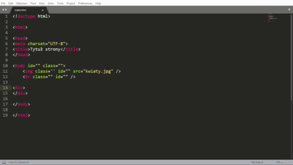Click line number 19 in the gutter
Viewport: 293px width, 165px height.
coord(5,115)
